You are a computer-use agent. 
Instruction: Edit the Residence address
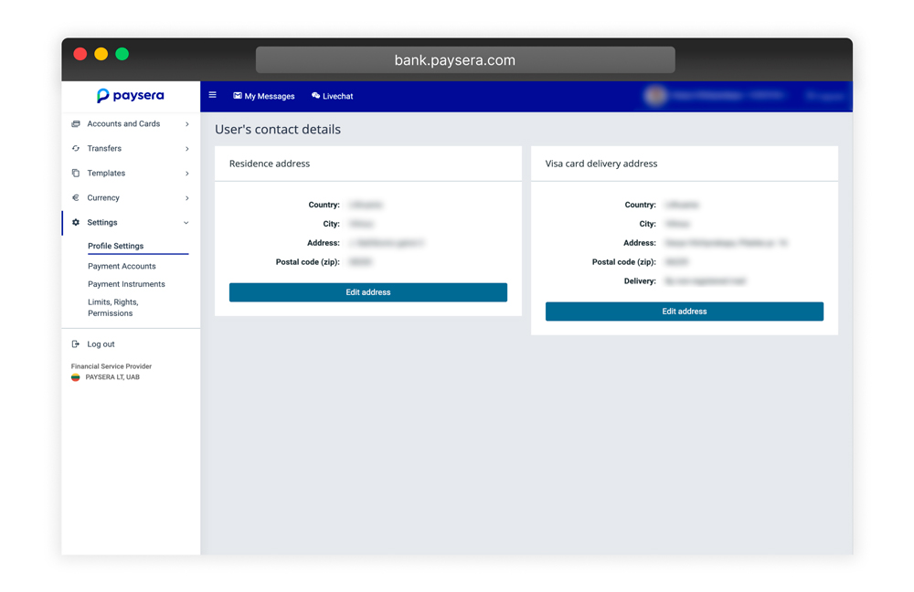tap(367, 292)
